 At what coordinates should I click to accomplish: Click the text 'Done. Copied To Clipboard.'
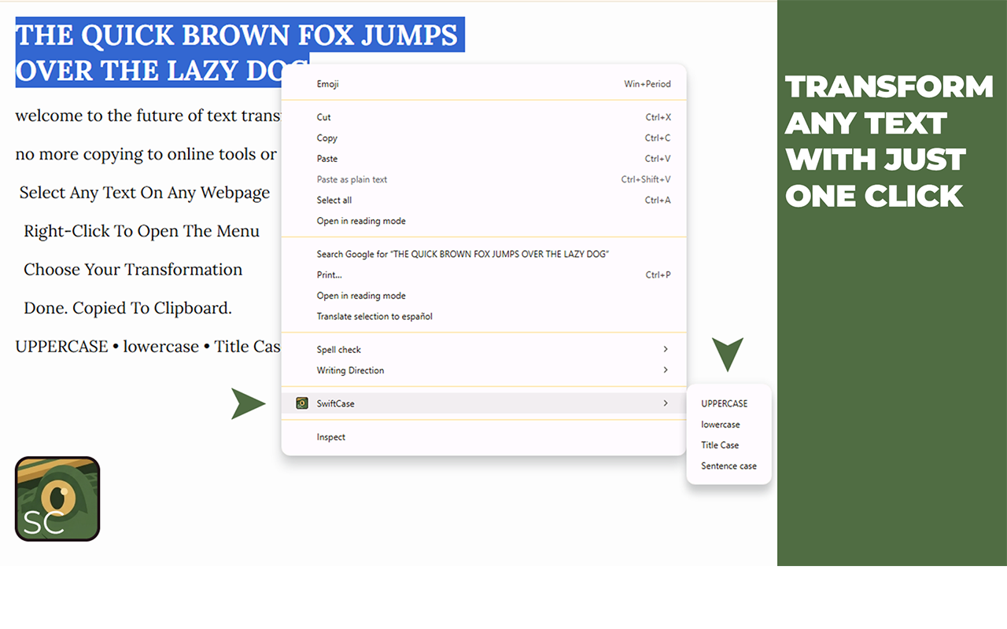(127, 308)
